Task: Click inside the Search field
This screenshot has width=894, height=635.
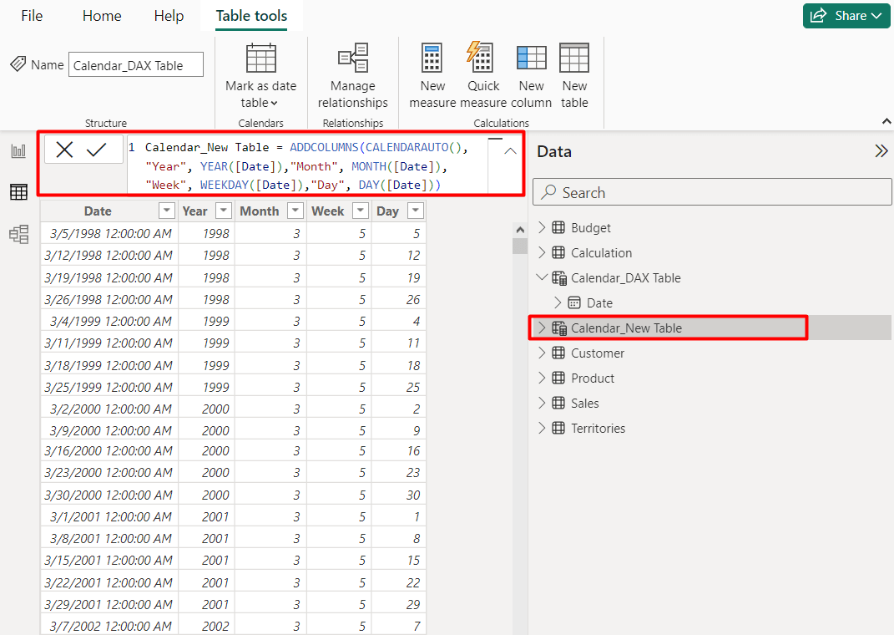Action: pyautogui.click(x=711, y=192)
